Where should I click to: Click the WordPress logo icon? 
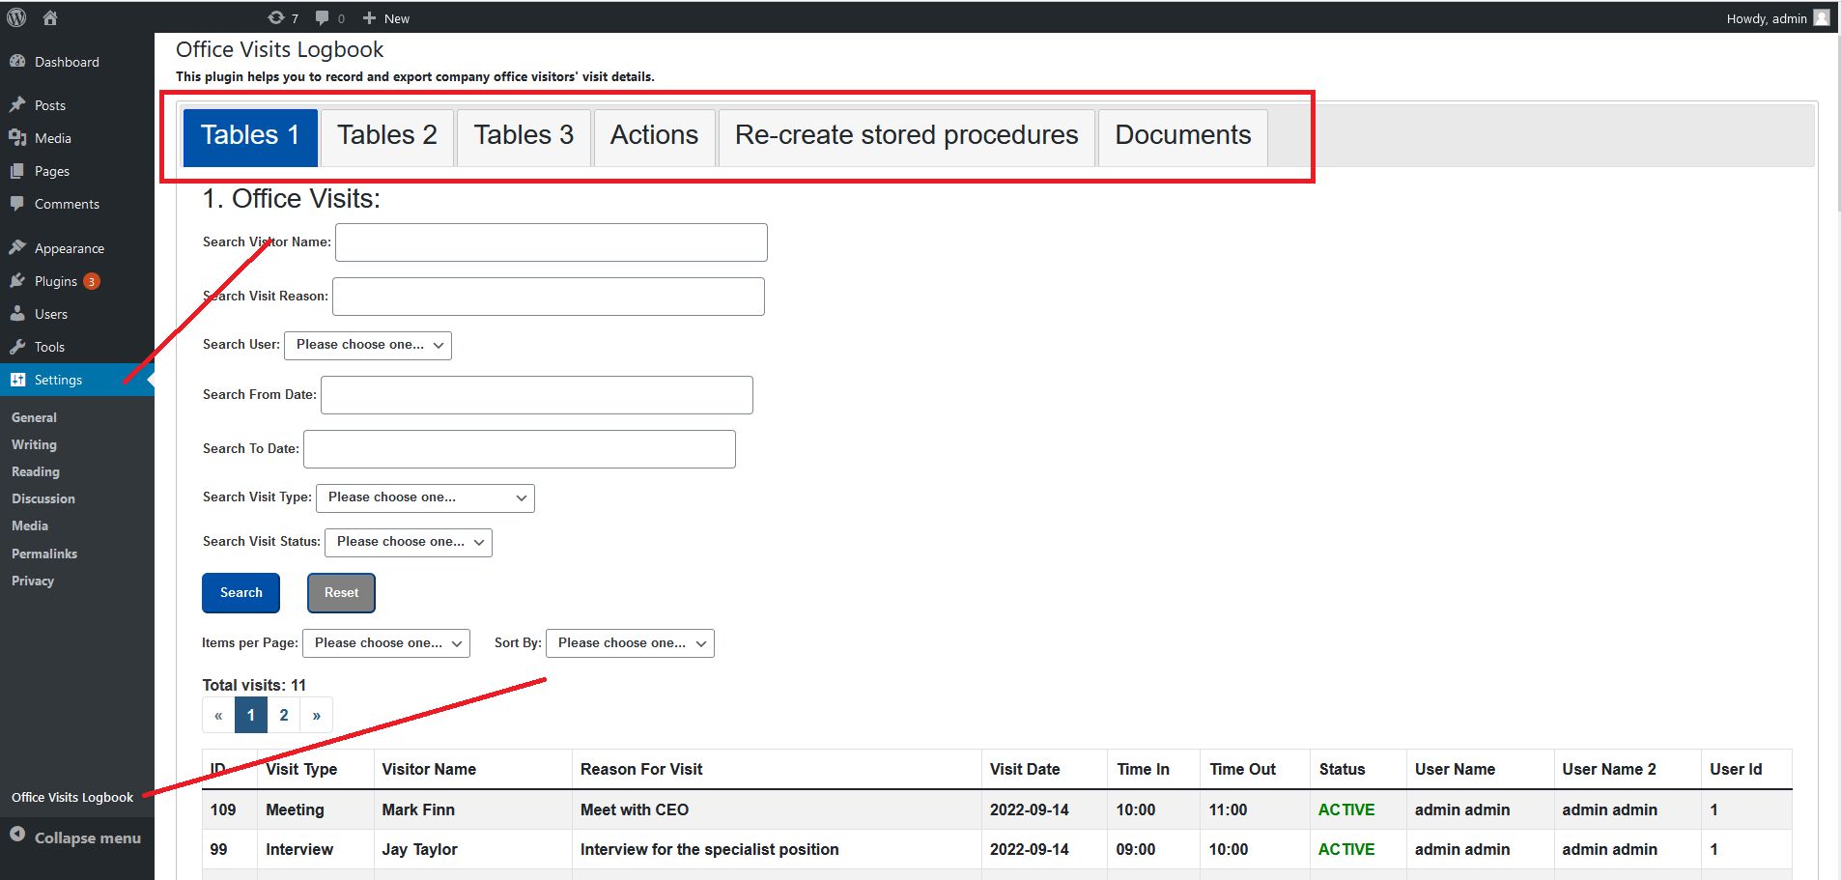(16, 17)
